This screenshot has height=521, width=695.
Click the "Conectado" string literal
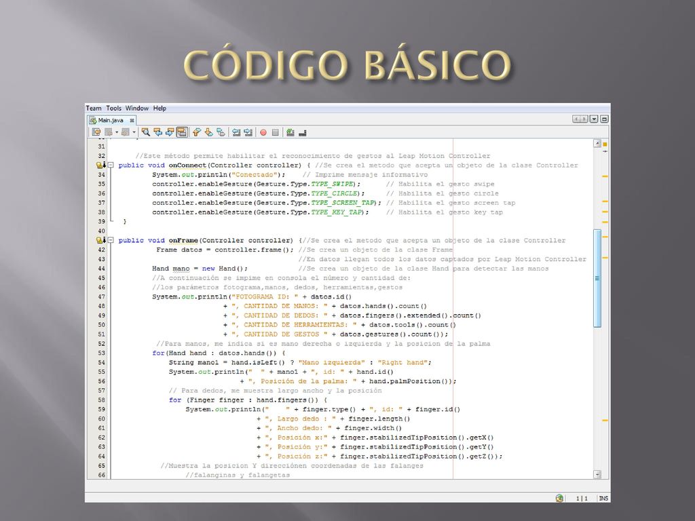click(x=255, y=174)
